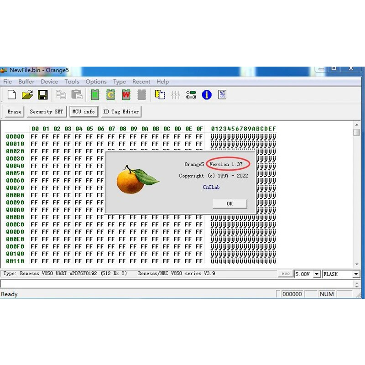Viewport: 365px width, 365px height.
Task: Open the Device menu
Action: click(49, 82)
